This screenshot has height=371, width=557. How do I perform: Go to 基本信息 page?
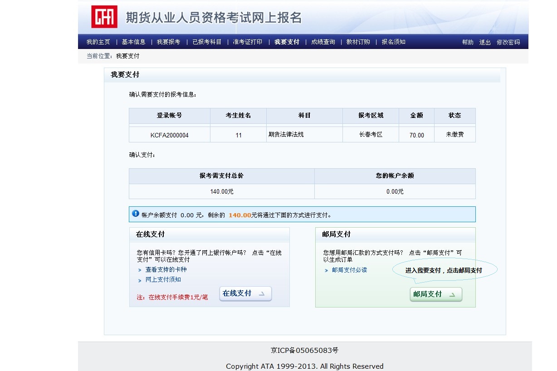(x=133, y=42)
